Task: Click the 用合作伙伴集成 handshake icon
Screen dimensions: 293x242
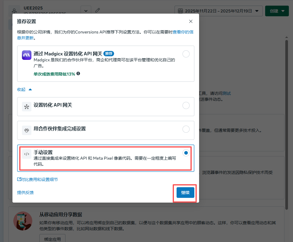Action: (x=27, y=130)
